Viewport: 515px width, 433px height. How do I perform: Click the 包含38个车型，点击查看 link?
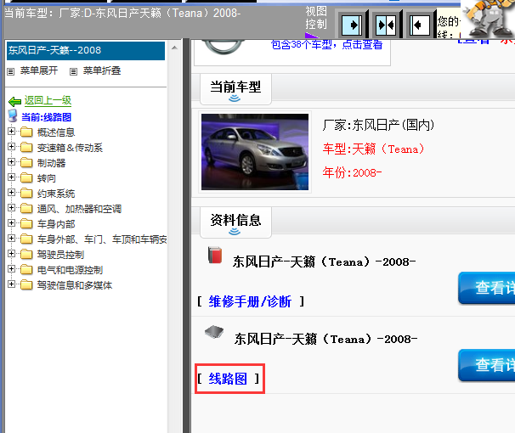326,45
